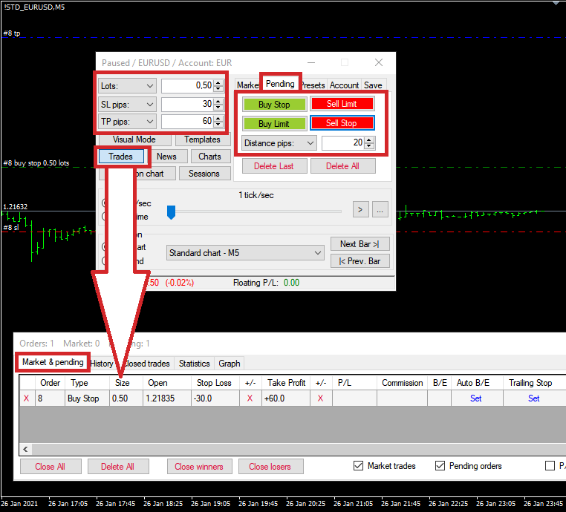Increase the TP pips value with the up arrow
This screenshot has width=566, height=512.
click(x=218, y=118)
